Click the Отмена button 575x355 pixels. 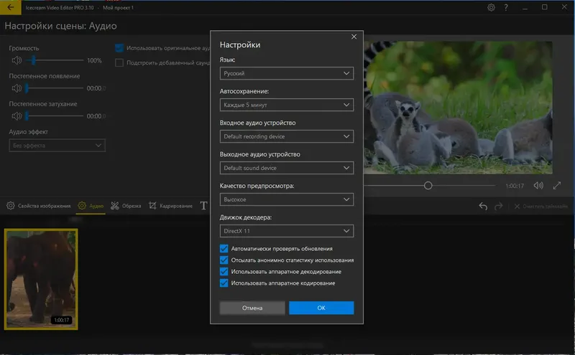252,308
